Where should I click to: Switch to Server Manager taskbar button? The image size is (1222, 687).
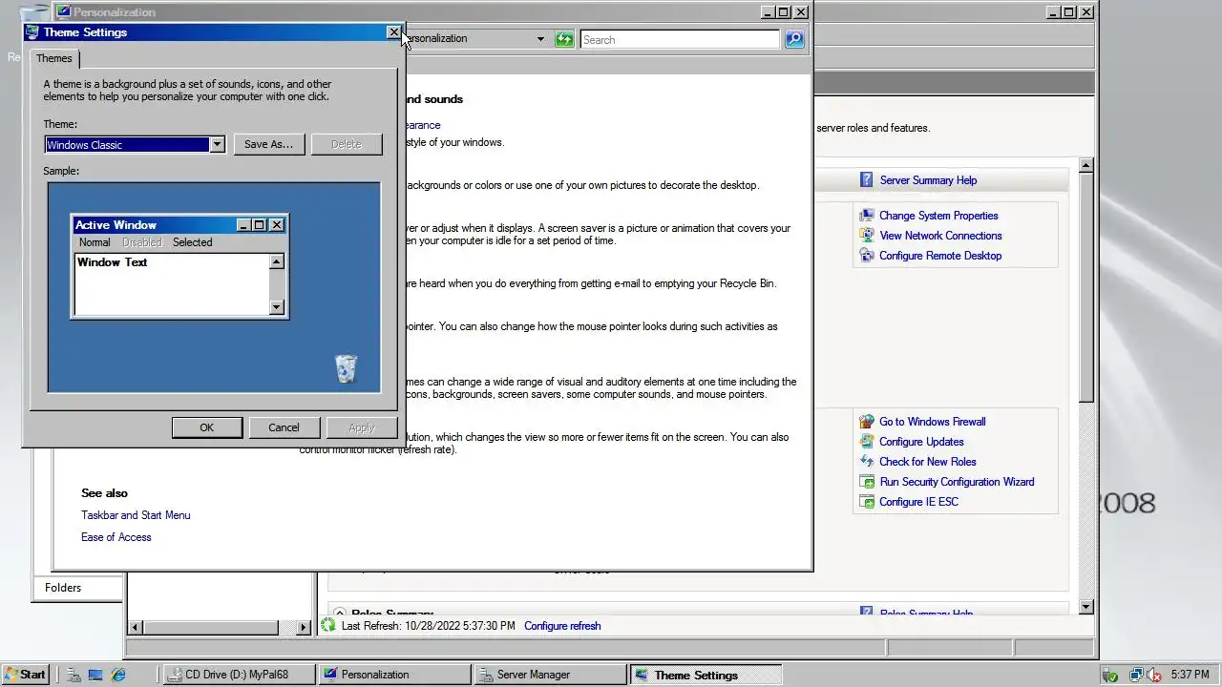pos(551,675)
